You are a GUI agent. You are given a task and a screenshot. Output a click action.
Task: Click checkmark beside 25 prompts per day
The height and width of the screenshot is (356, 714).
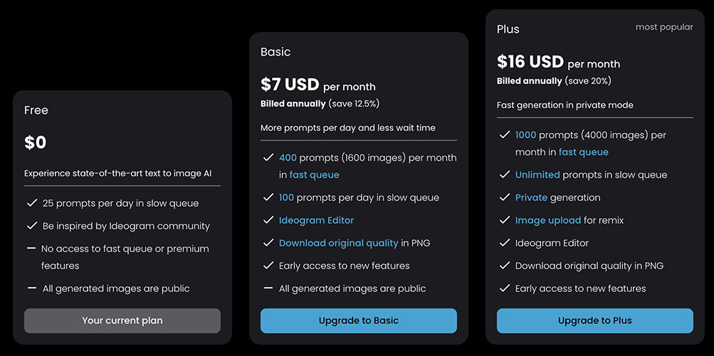[x=31, y=203]
